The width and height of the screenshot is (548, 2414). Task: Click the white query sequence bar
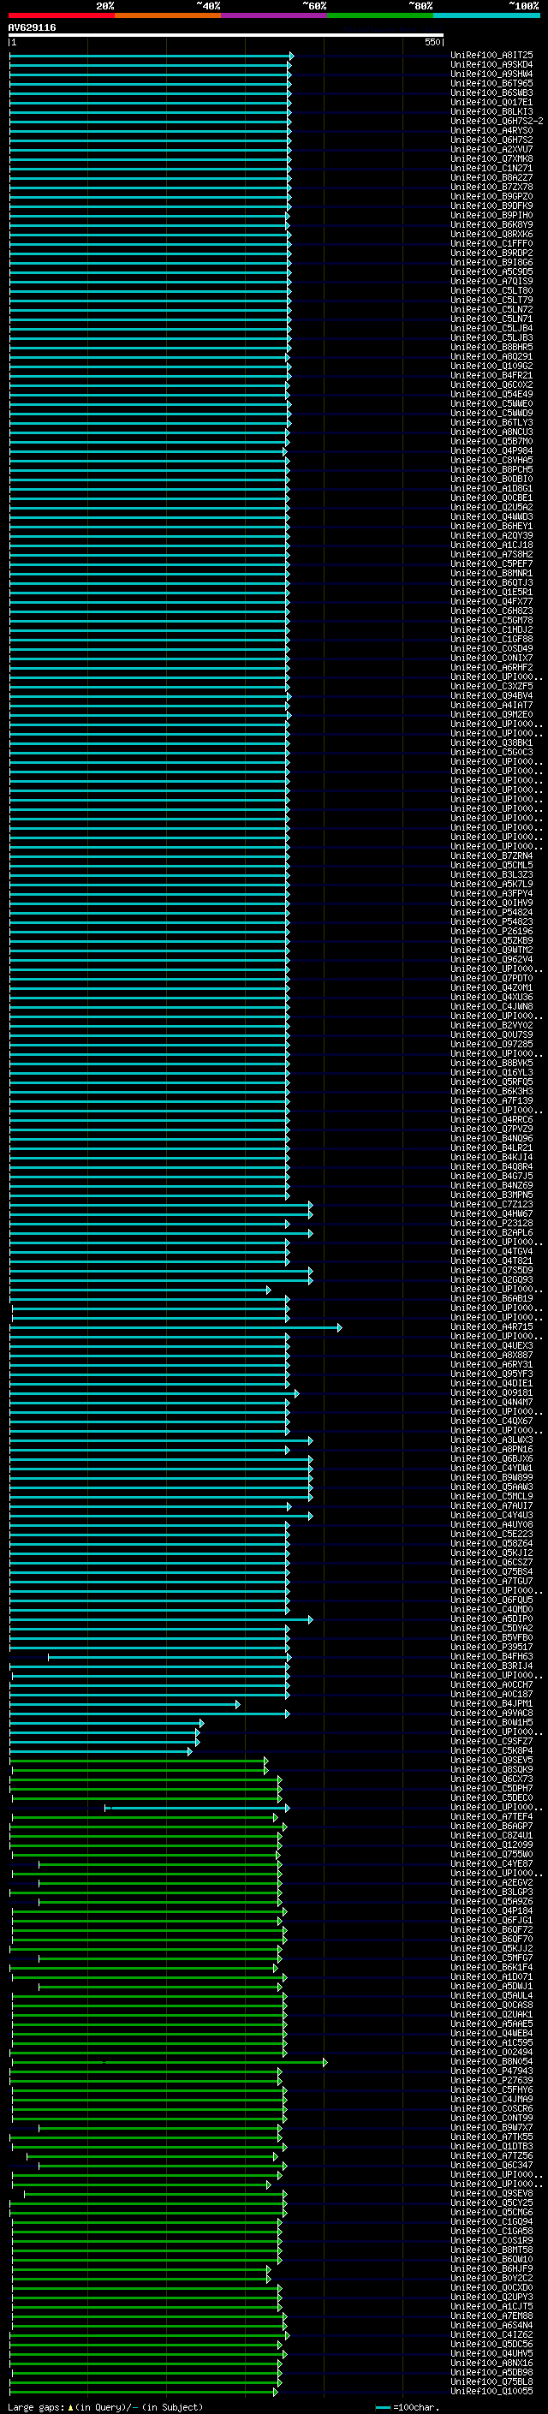click(226, 36)
